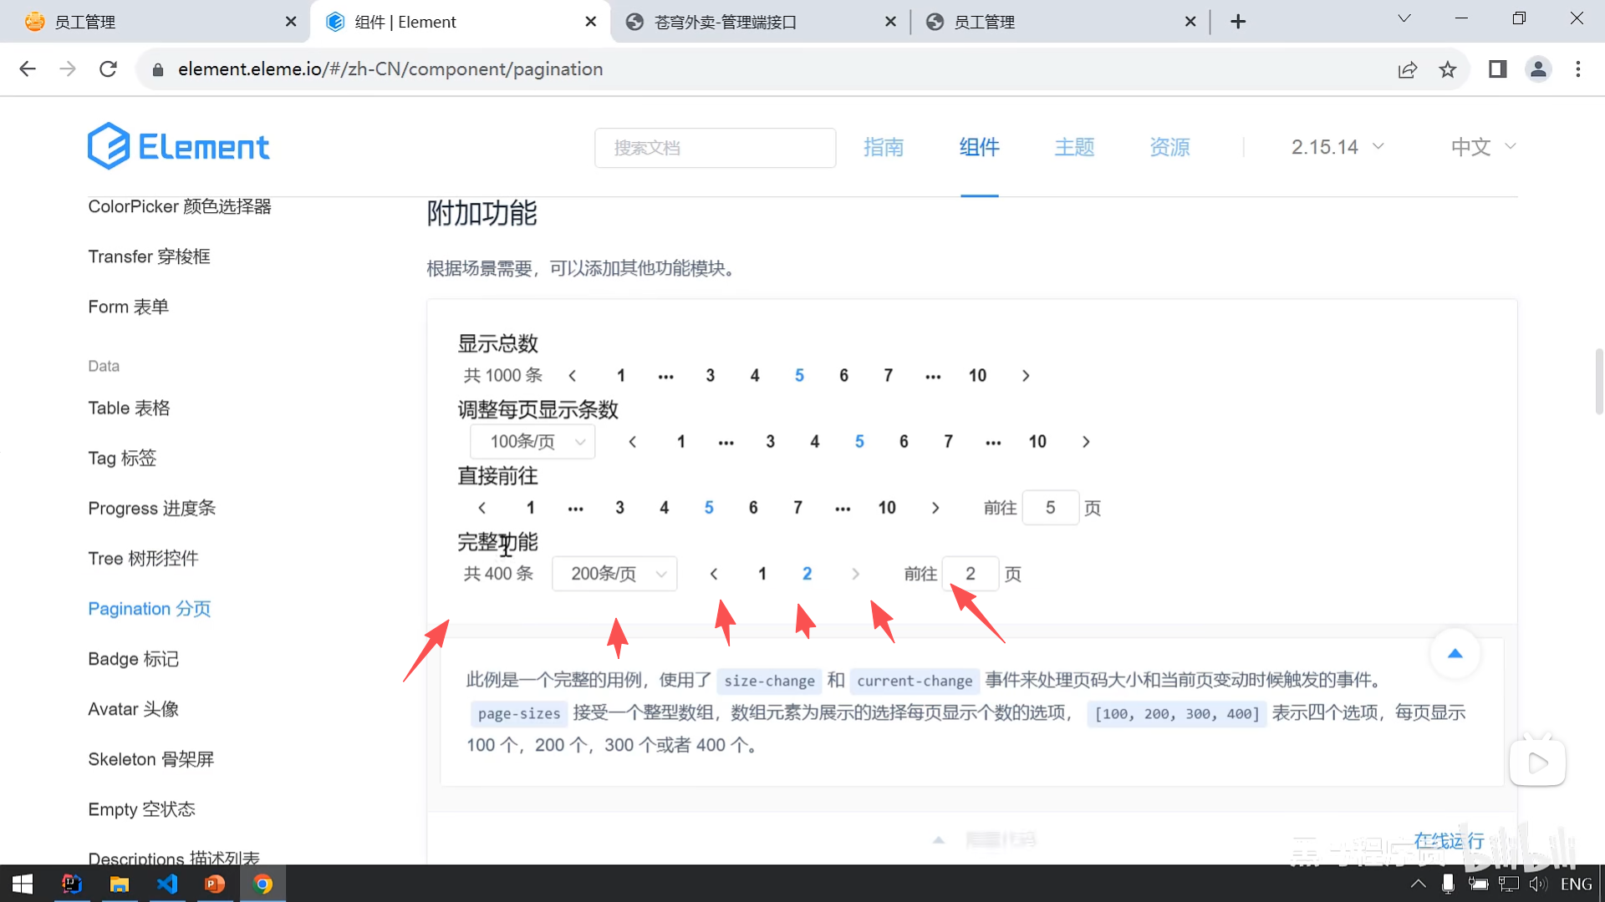Open Visual Studio Code from taskbar
The width and height of the screenshot is (1605, 902).
[x=167, y=884]
